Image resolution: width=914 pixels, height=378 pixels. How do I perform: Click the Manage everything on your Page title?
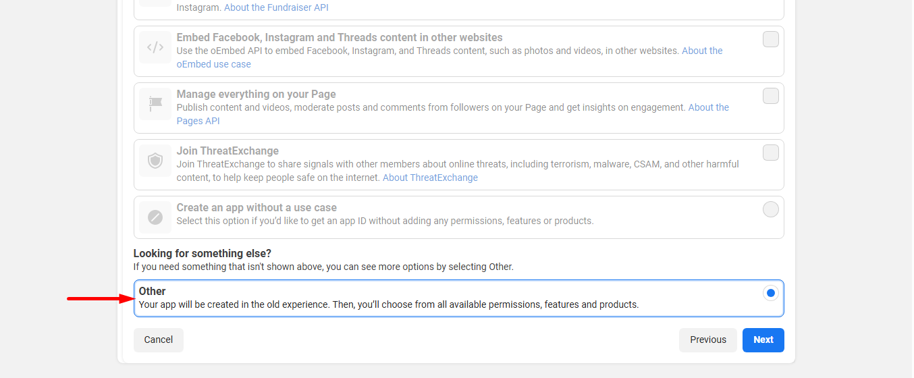point(256,94)
